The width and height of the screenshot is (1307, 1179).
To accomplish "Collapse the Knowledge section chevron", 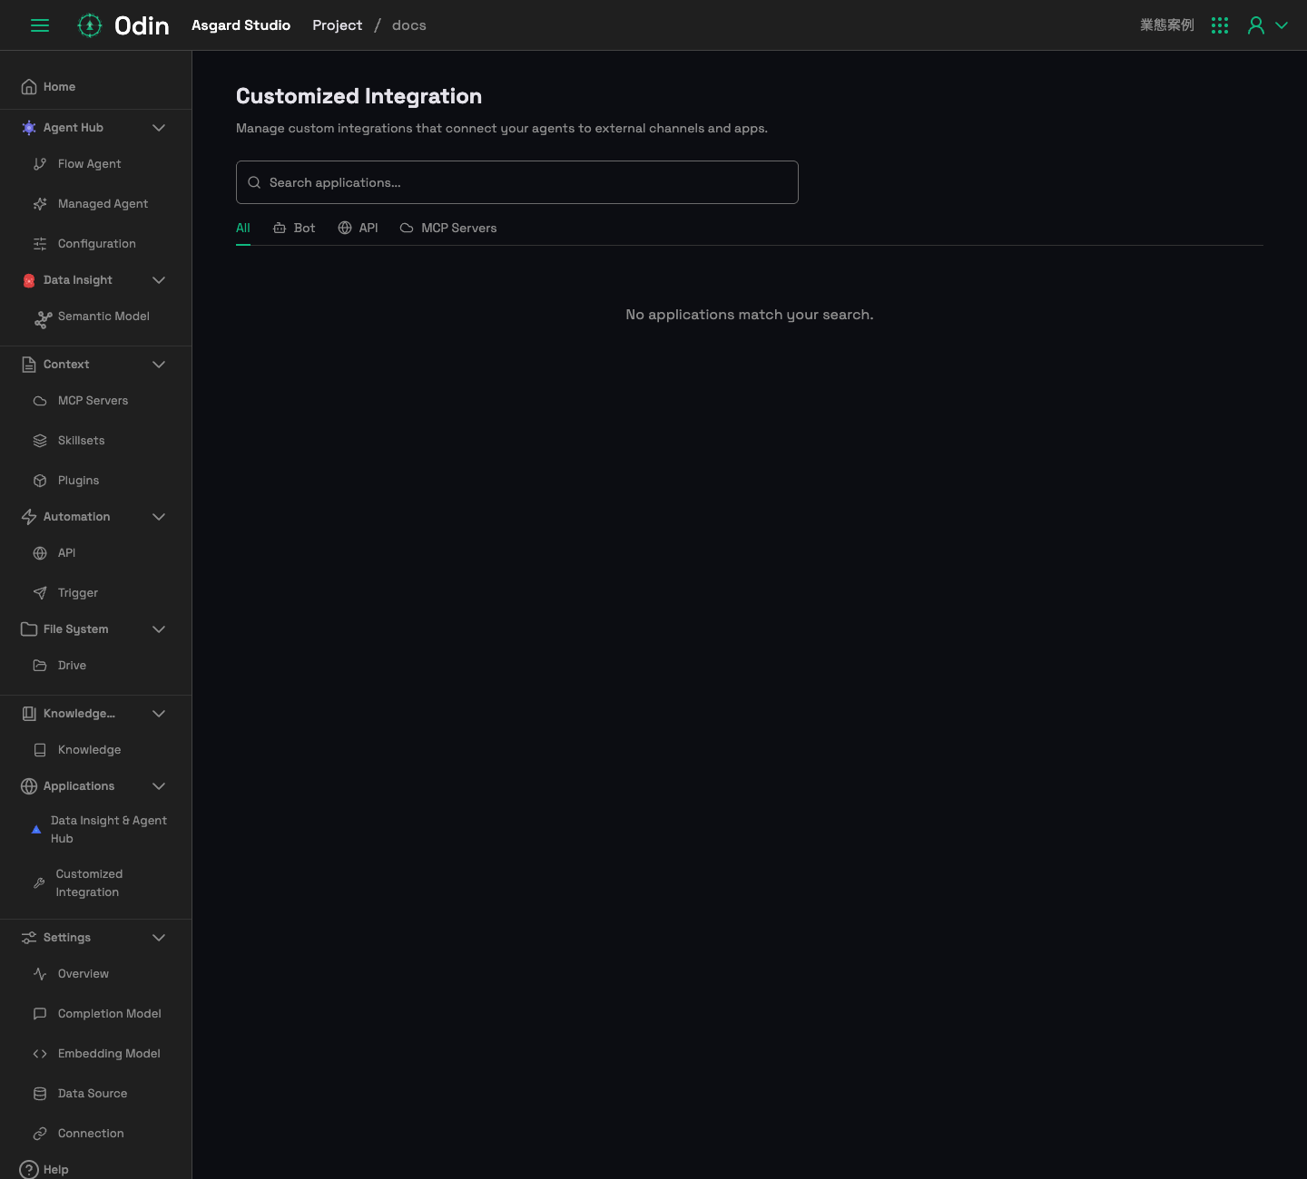I will coord(159,714).
